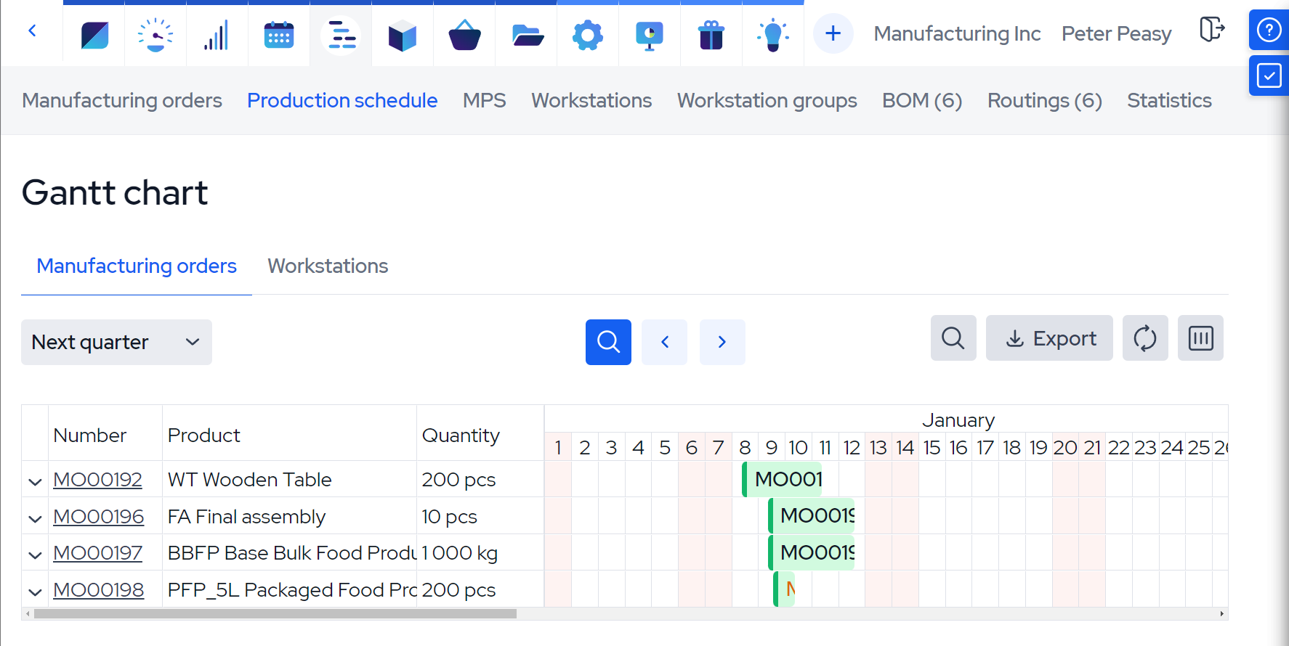The image size is (1289, 646).
Task: Open the stock box icon module
Action: pos(403,34)
